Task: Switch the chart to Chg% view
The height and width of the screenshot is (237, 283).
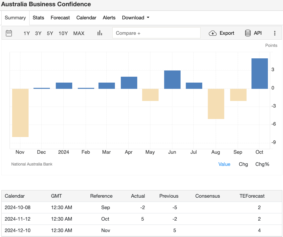Action: coord(262,164)
